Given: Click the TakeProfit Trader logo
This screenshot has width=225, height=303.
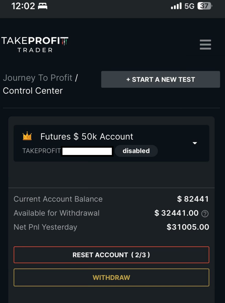Looking at the screenshot, I should pos(35,45).
